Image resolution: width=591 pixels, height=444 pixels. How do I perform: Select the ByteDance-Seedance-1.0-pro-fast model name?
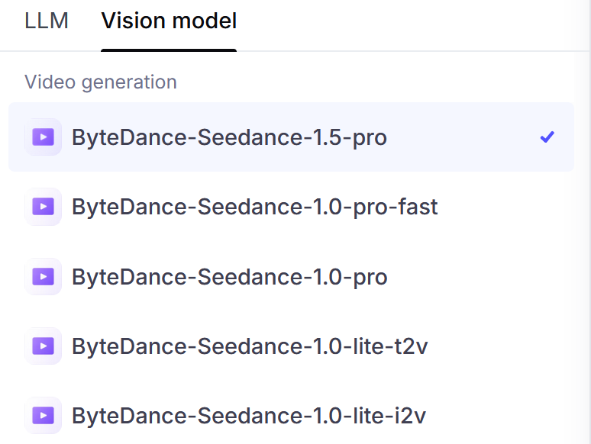tap(254, 207)
